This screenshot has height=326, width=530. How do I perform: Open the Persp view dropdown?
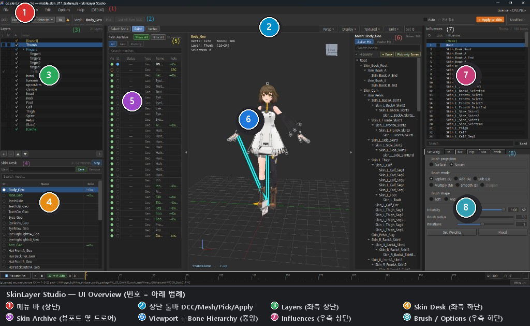328,30
